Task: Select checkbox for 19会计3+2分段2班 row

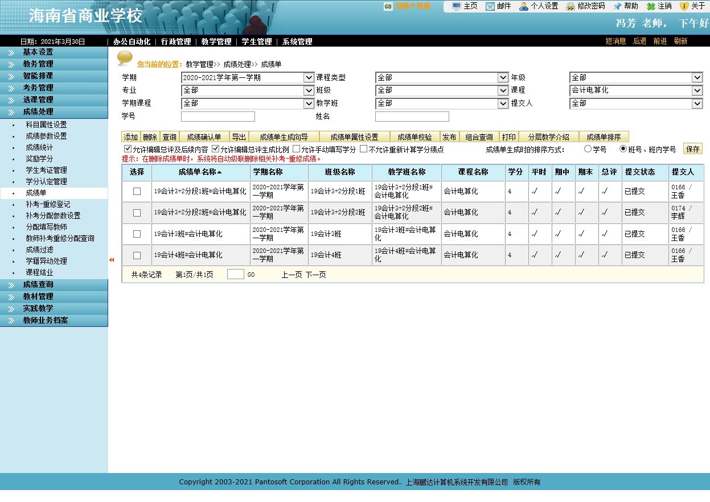Action: (137, 213)
